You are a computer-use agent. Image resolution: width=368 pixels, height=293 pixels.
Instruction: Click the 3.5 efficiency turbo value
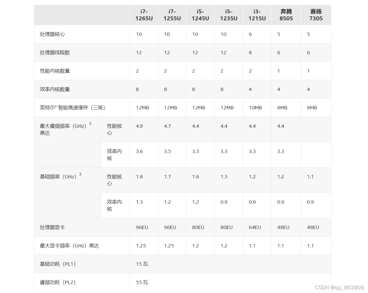[167, 151]
